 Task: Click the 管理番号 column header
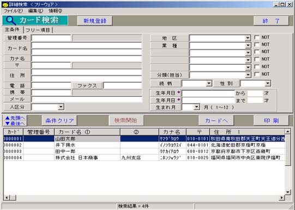tap(39, 132)
